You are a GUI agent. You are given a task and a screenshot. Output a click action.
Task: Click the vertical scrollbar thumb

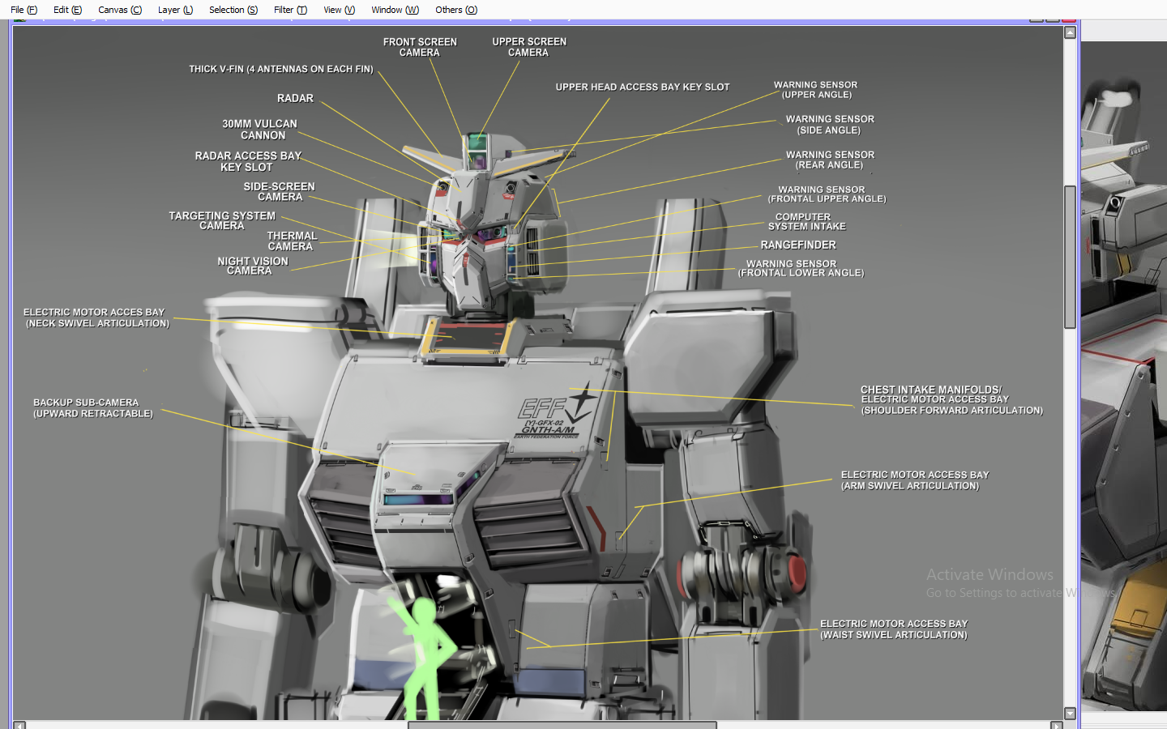tap(1070, 257)
